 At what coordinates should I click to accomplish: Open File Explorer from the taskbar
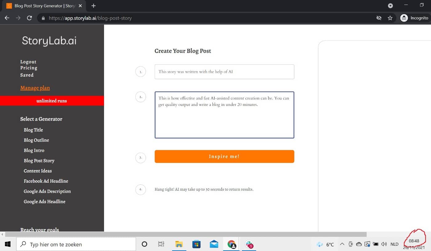179,244
